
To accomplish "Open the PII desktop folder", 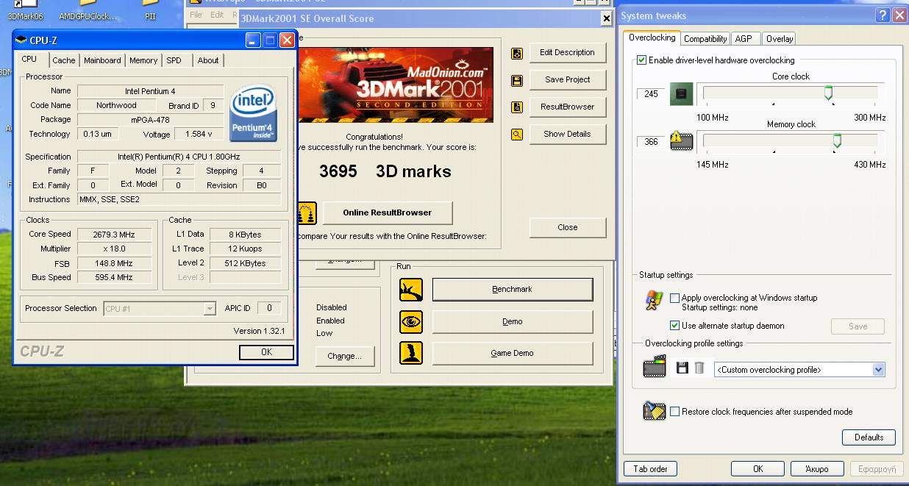I will pyautogui.click(x=150, y=10).
